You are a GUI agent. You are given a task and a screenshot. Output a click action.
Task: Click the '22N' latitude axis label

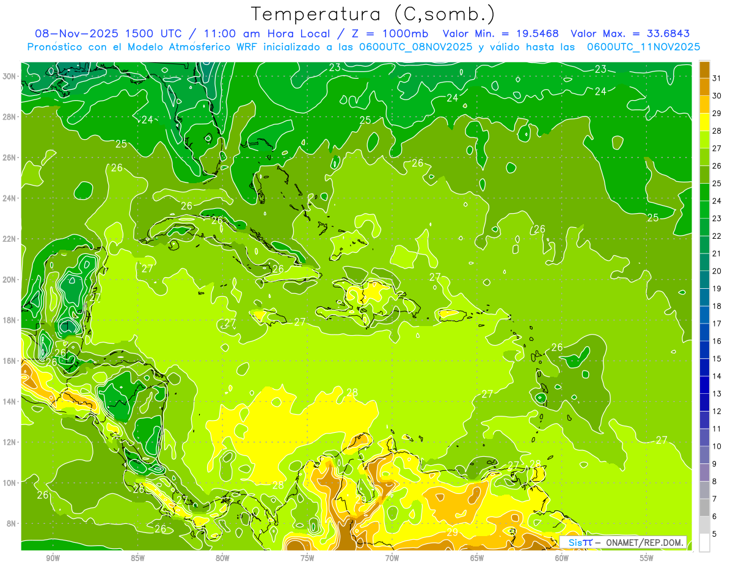(10, 239)
